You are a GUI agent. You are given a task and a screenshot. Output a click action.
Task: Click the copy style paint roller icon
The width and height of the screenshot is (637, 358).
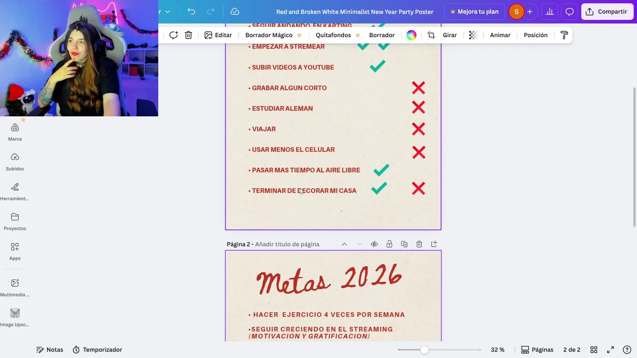click(564, 35)
